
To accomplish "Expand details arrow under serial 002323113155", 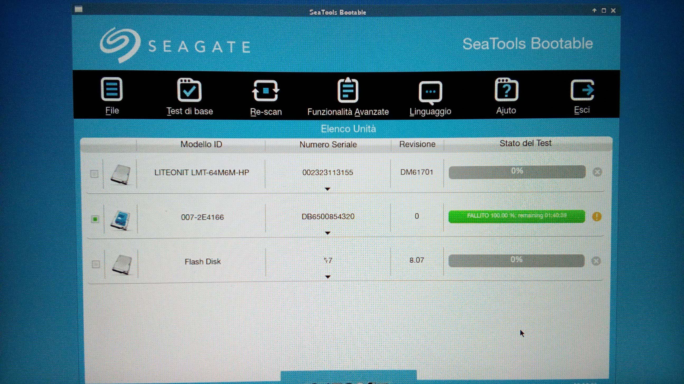I will 327,189.
